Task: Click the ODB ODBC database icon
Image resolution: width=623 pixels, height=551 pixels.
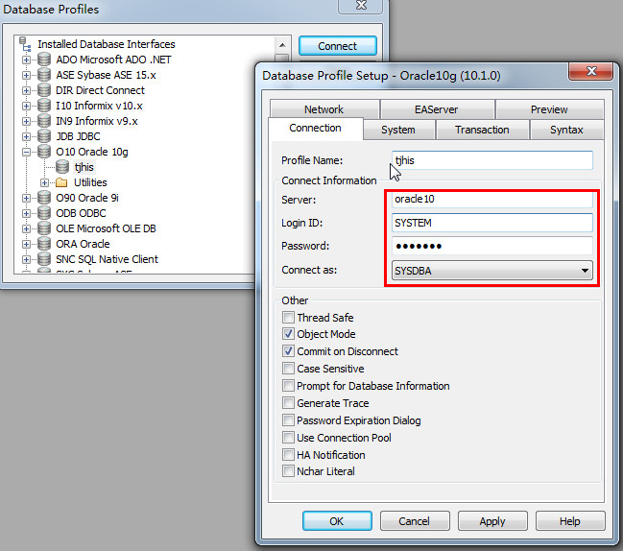Action: (44, 213)
